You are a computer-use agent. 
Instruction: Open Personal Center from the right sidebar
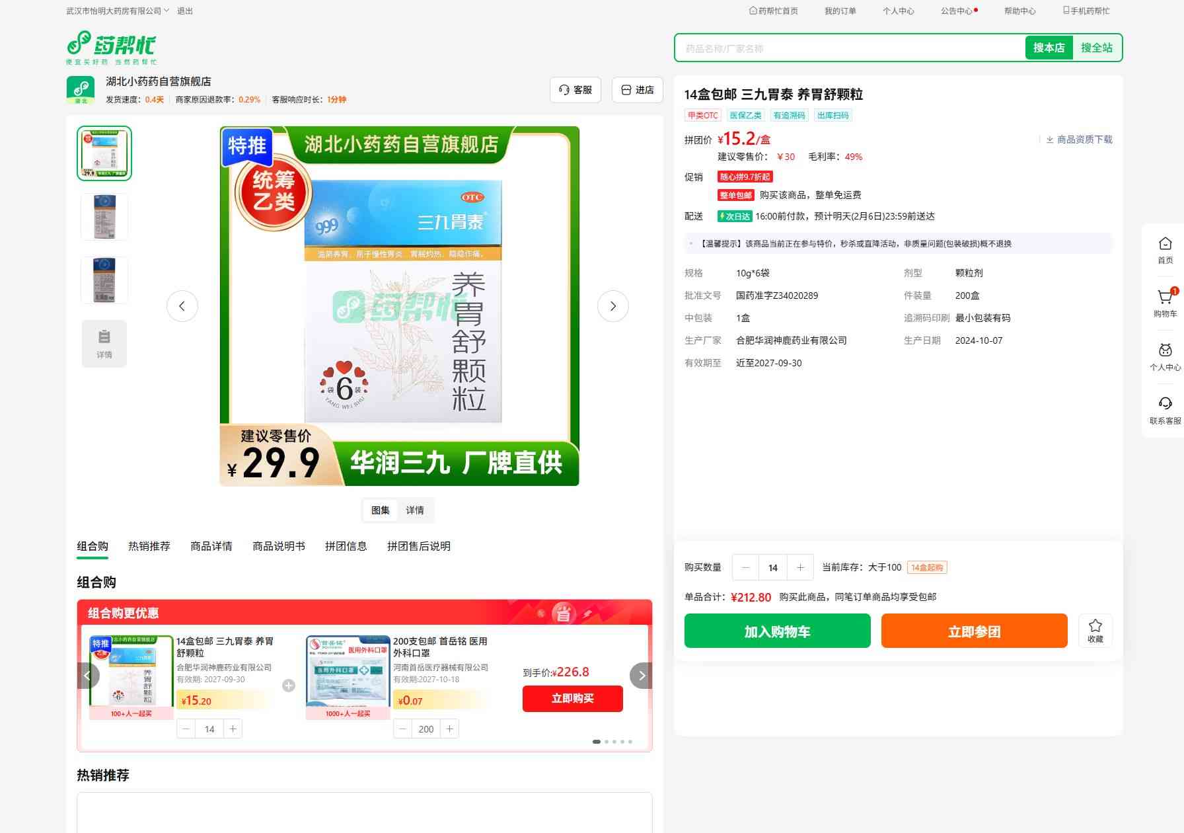(x=1165, y=356)
